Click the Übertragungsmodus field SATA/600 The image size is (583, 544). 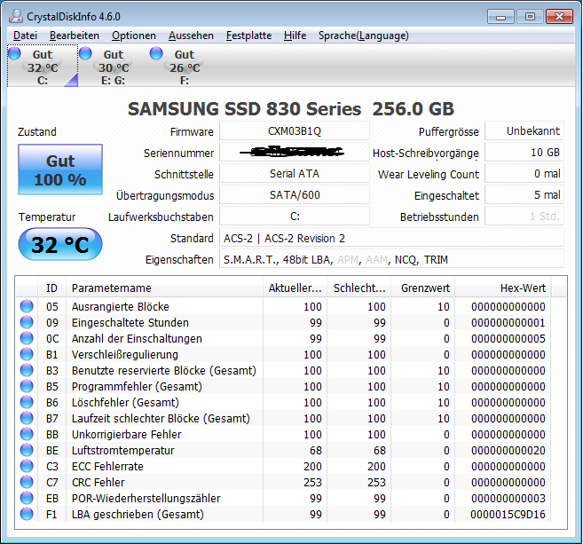pos(295,195)
